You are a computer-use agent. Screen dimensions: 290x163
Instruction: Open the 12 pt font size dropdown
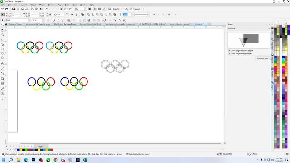(43, 20)
